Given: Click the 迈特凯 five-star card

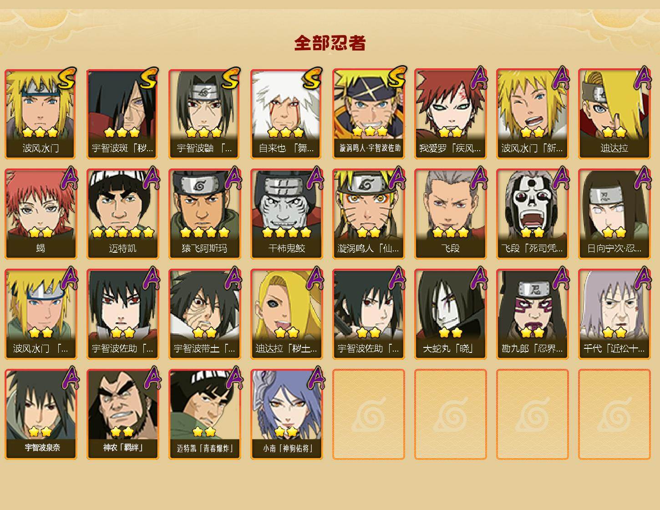Looking at the screenshot, I should tap(123, 214).
